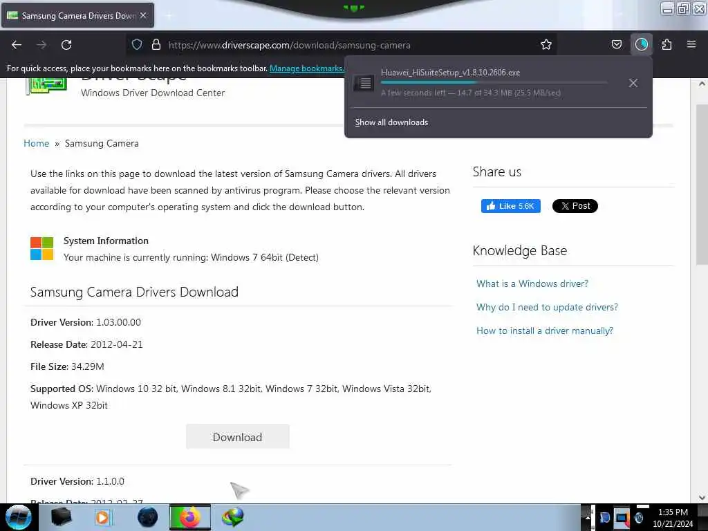
Task: Open What is a Windows driver?
Action: pos(532,283)
